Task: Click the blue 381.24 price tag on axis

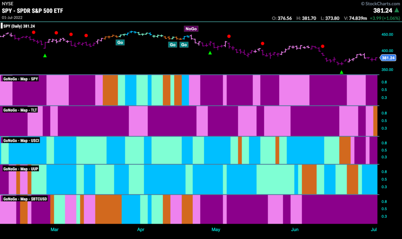Action: click(388, 58)
